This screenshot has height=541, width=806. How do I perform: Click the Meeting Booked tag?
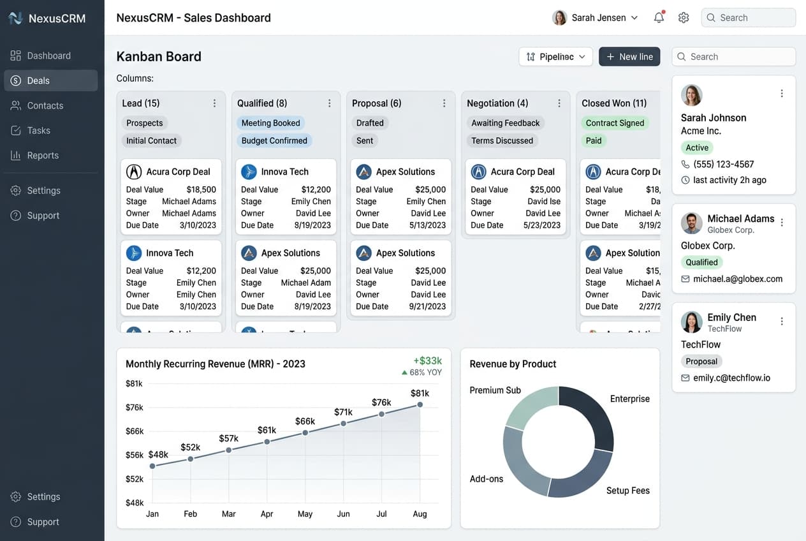(x=270, y=123)
